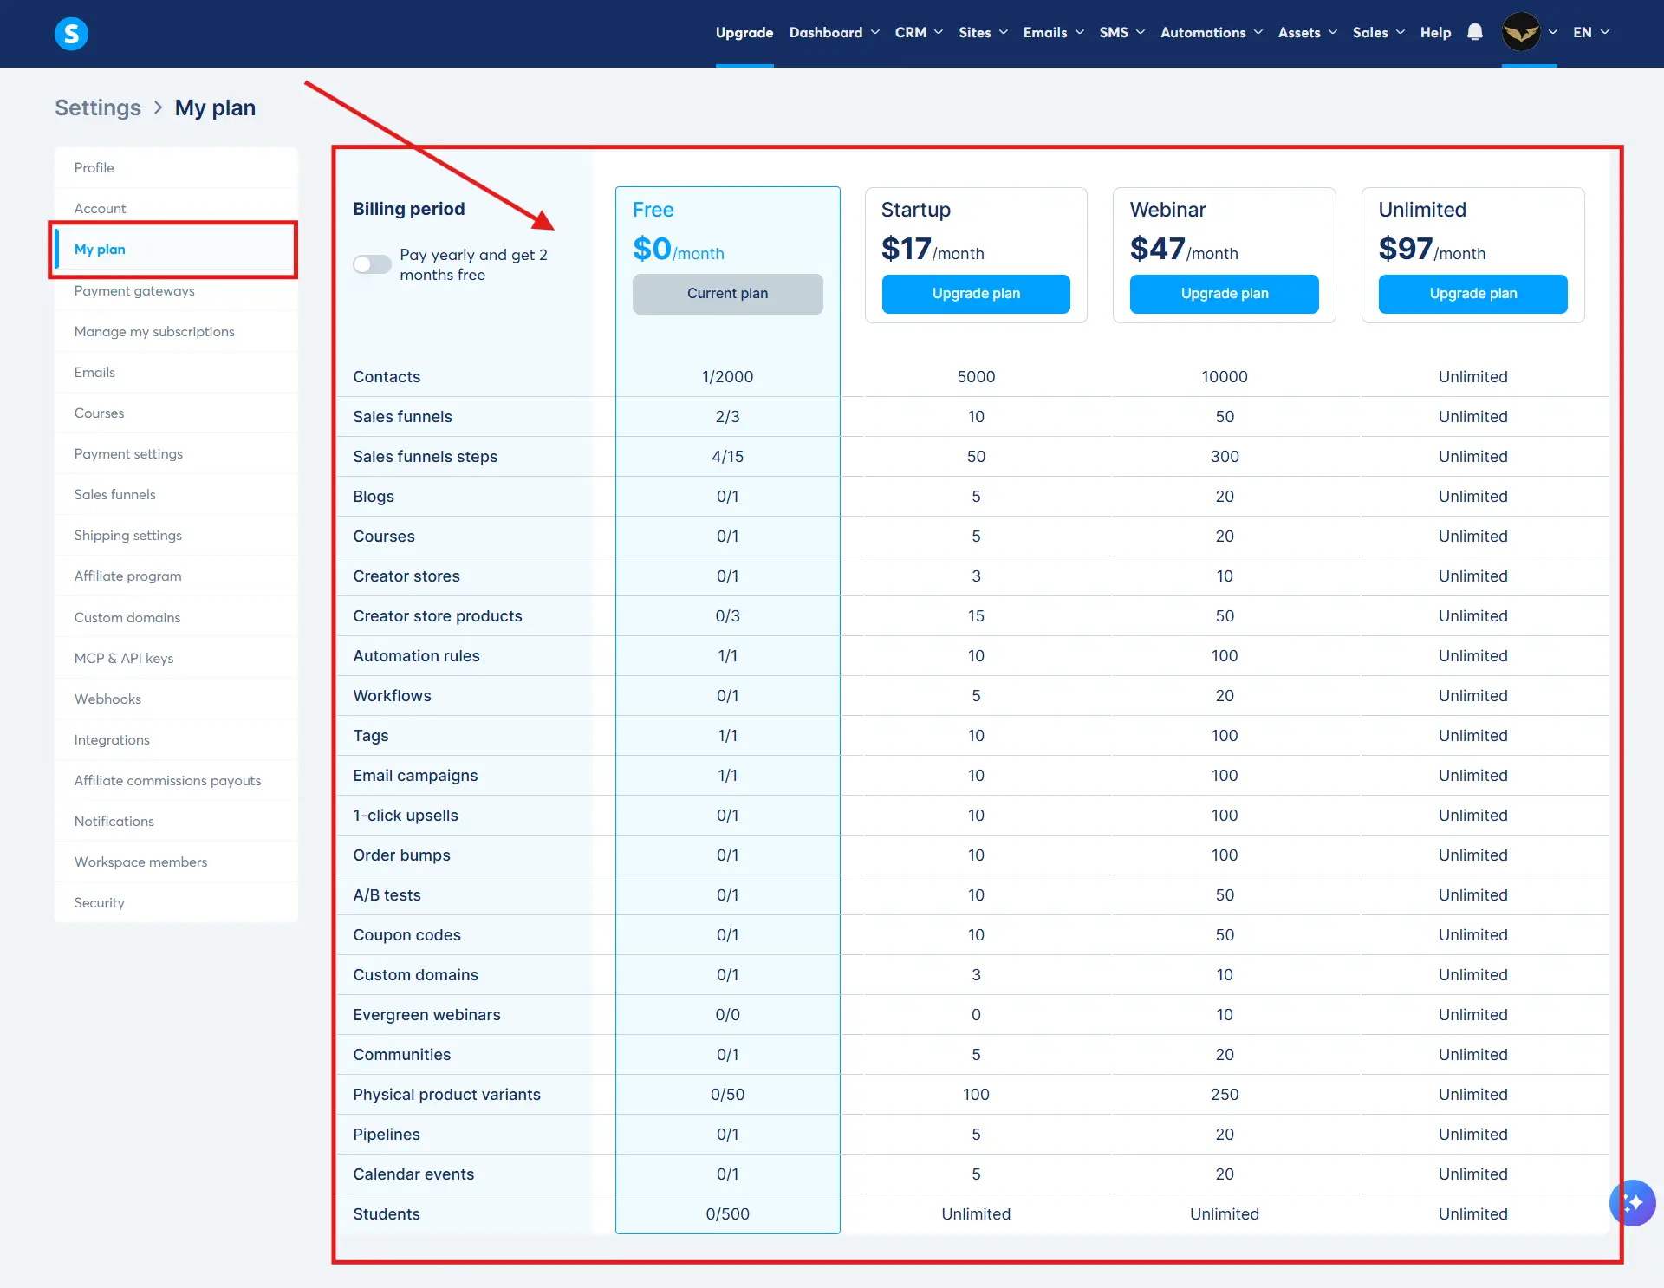Open Security settings
This screenshot has height=1288, width=1664.
tap(176, 902)
